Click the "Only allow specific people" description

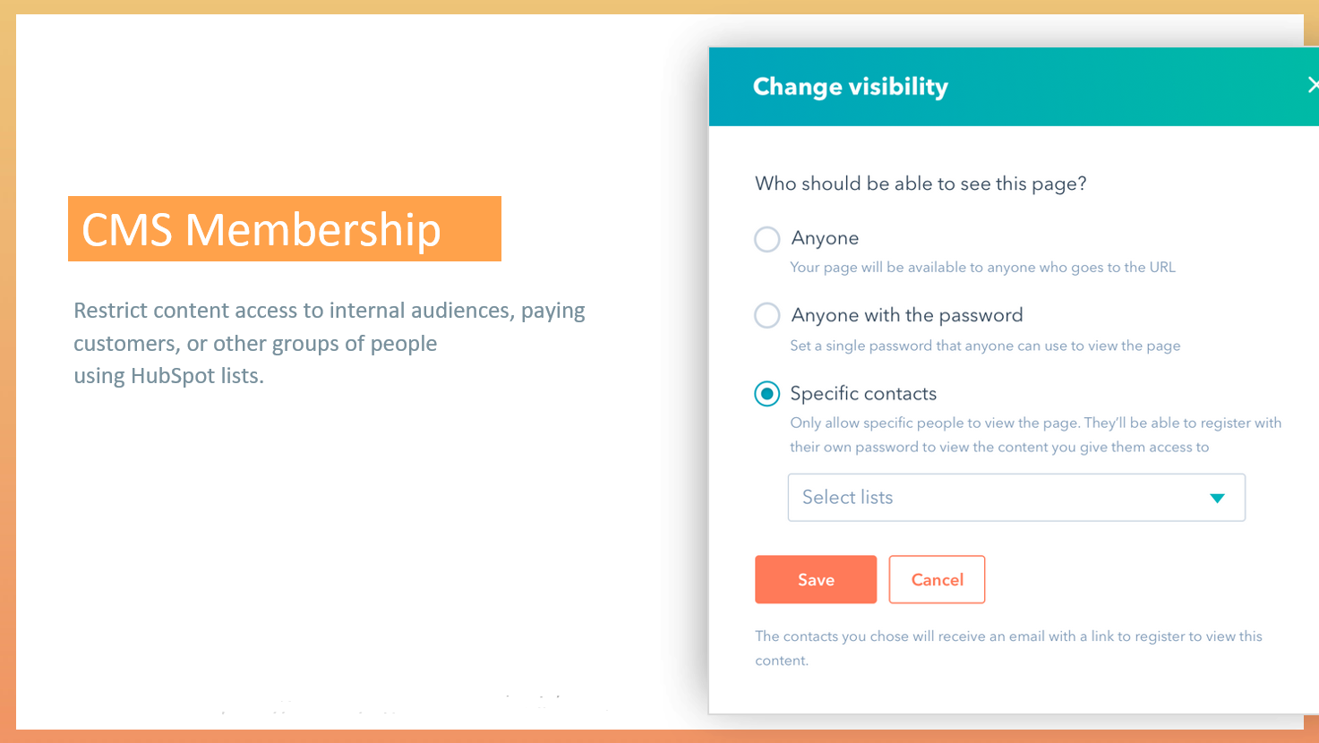[1035, 435]
